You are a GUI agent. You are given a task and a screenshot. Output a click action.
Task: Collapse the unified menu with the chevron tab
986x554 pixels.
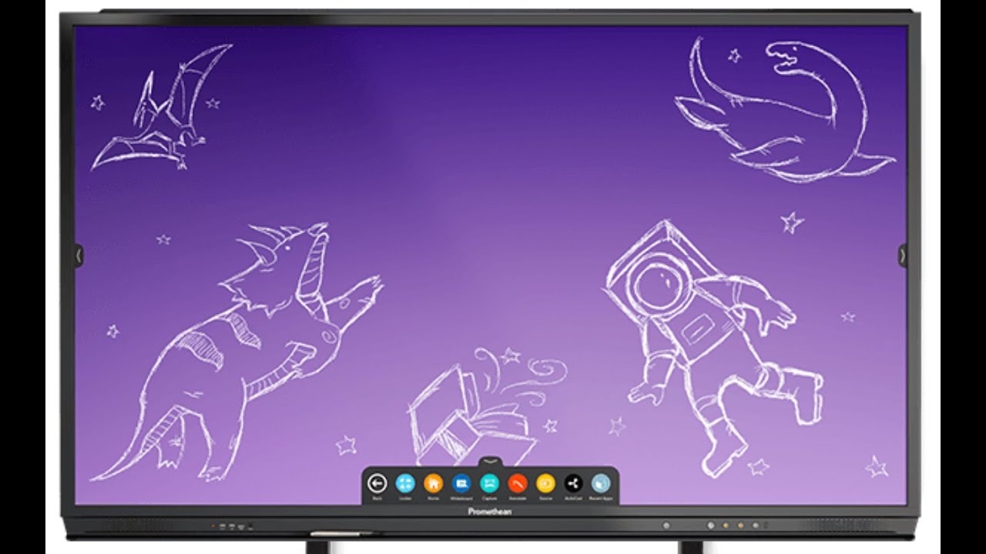coord(490,462)
